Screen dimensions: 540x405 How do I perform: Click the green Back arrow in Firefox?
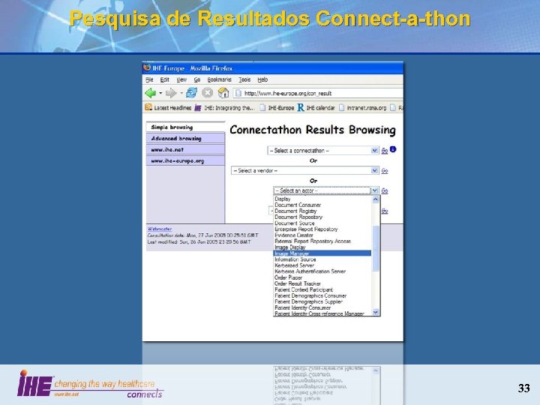click(151, 93)
